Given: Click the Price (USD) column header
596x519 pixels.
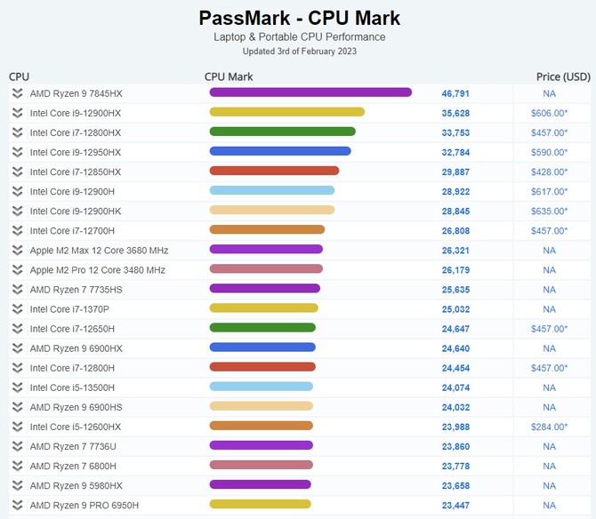Looking at the screenshot, I should [563, 76].
